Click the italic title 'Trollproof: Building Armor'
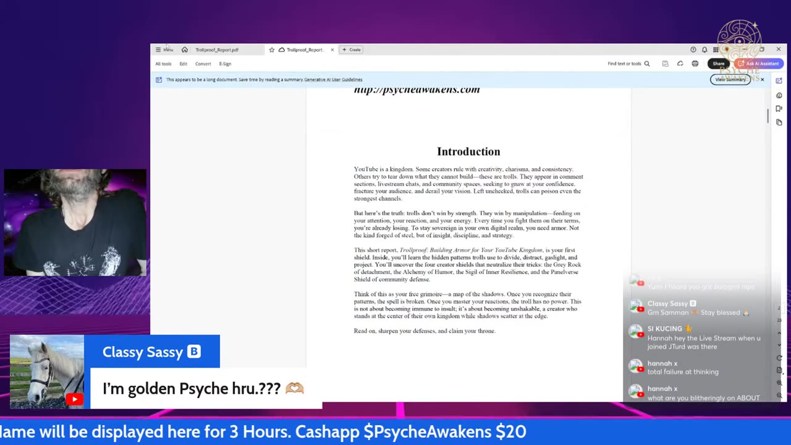This screenshot has width=791, height=445. click(x=471, y=250)
